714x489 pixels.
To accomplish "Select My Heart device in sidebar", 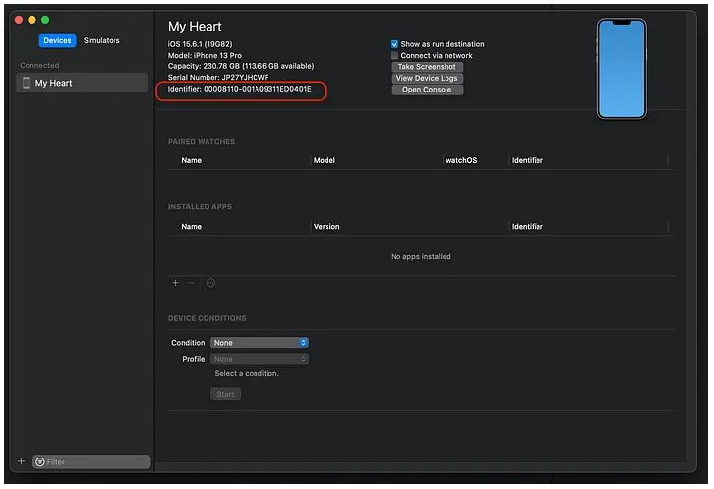I will click(82, 83).
